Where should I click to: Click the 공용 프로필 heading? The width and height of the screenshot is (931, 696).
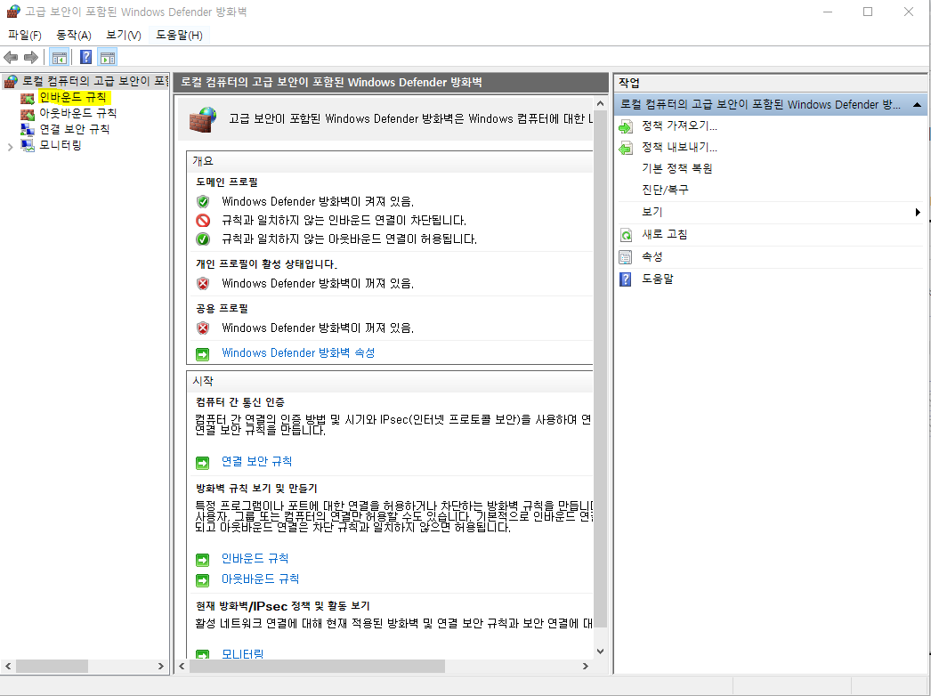[222, 309]
